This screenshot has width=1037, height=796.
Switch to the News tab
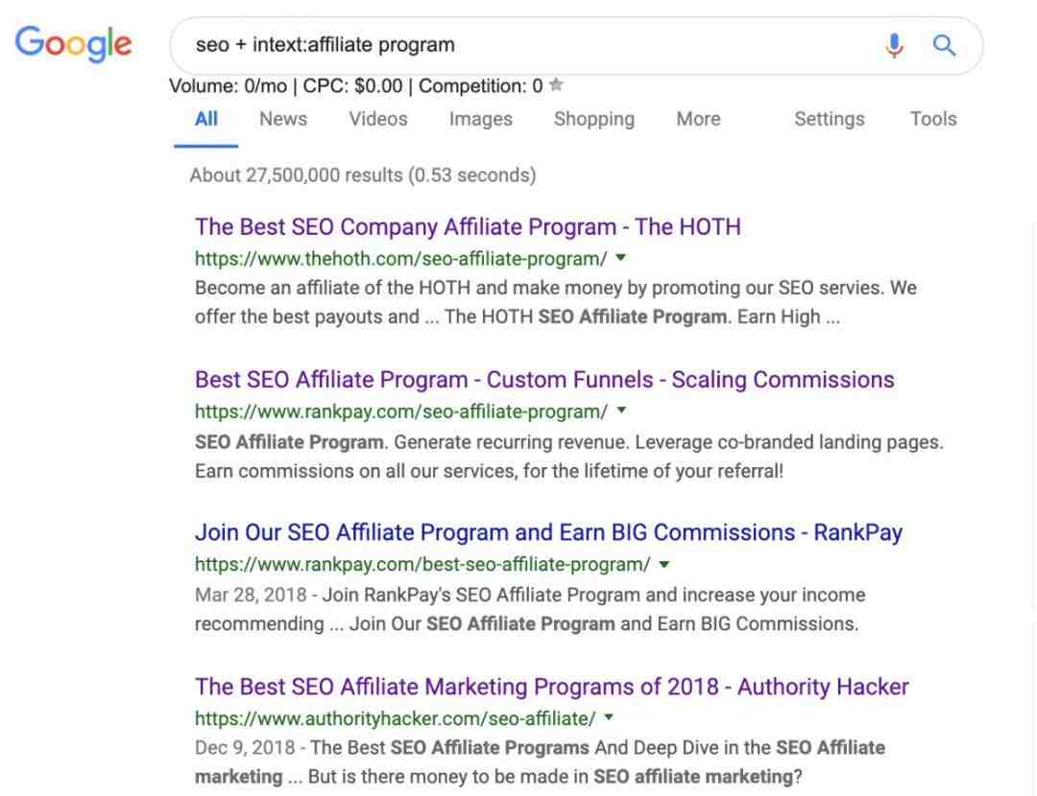click(x=283, y=119)
